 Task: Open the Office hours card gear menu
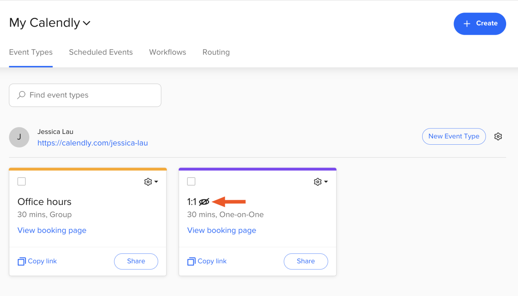151,182
